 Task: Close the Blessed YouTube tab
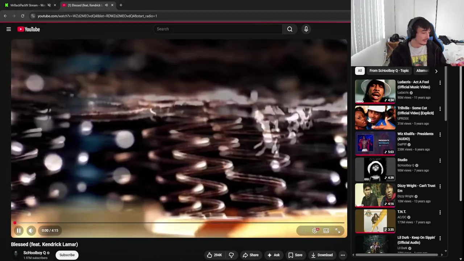tap(112, 5)
